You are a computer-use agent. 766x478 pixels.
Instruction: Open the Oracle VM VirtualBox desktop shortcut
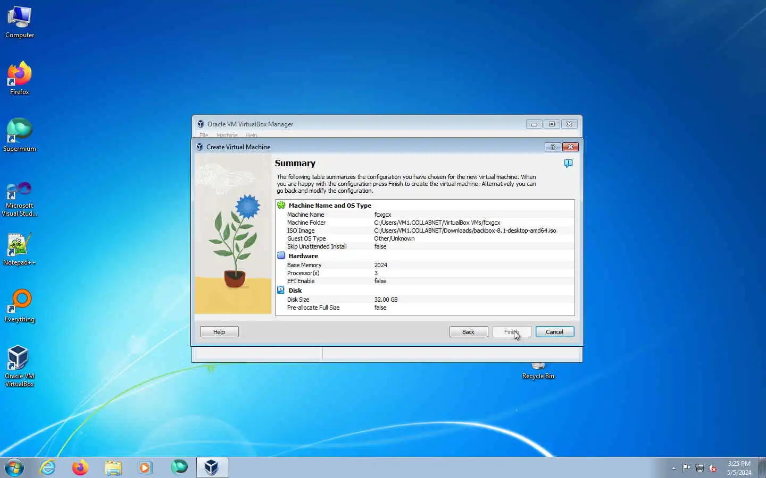(x=20, y=366)
